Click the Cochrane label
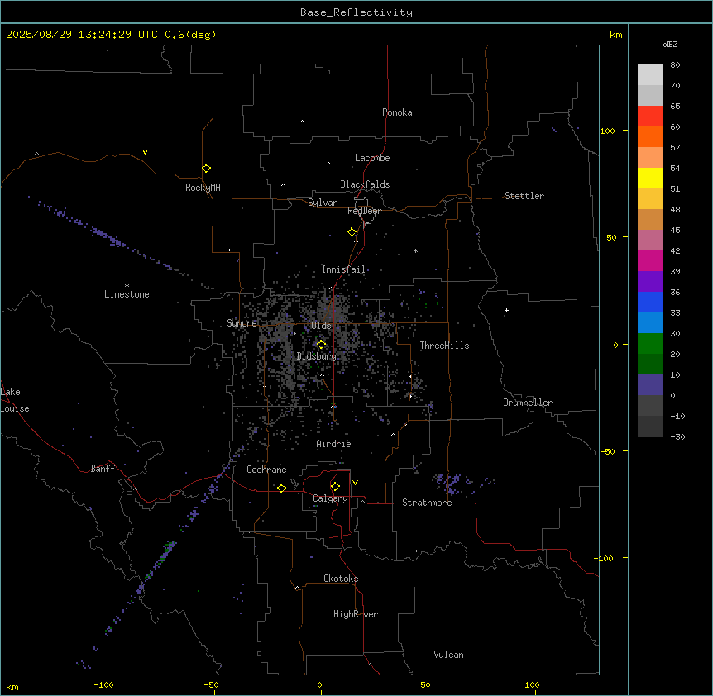This screenshot has width=713, height=696. point(266,470)
